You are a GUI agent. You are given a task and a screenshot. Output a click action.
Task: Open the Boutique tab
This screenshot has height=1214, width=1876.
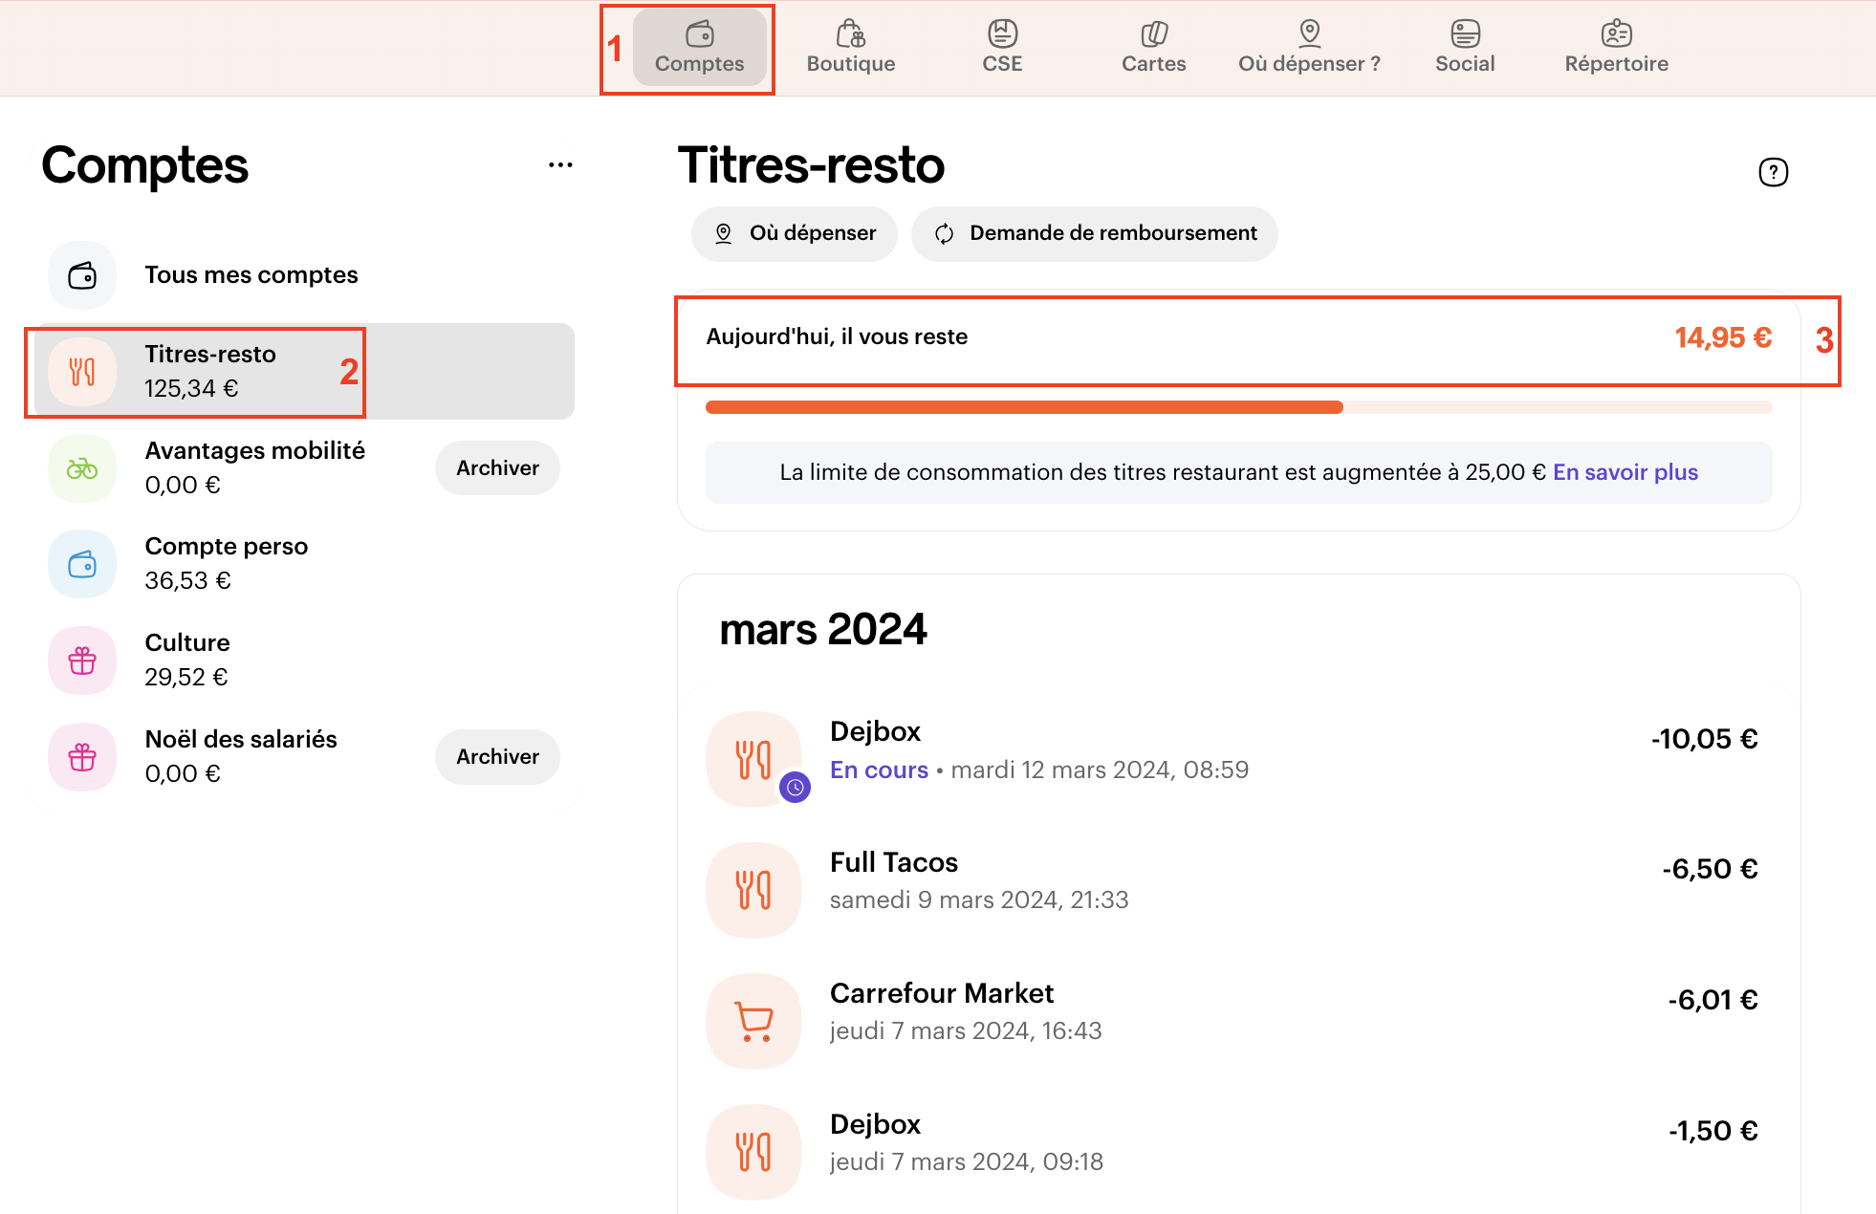click(850, 47)
